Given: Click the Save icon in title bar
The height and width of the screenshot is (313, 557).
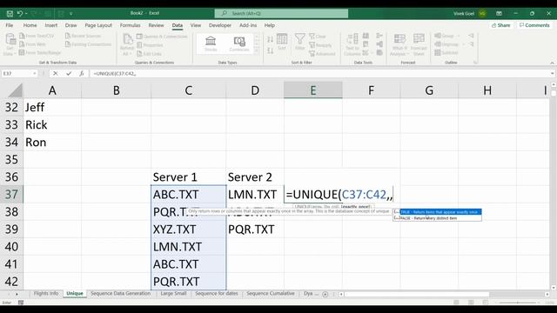Looking at the screenshot, I should point(10,14).
